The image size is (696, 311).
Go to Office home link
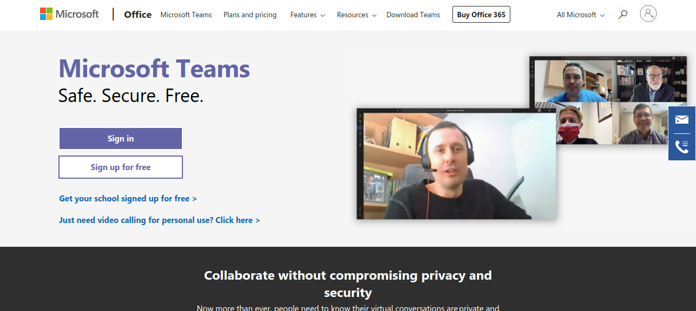[138, 15]
